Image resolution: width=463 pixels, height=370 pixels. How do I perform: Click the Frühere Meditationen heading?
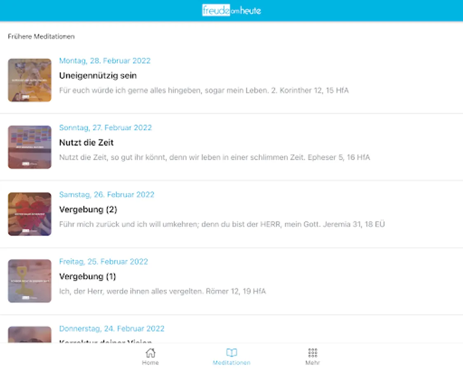(41, 37)
